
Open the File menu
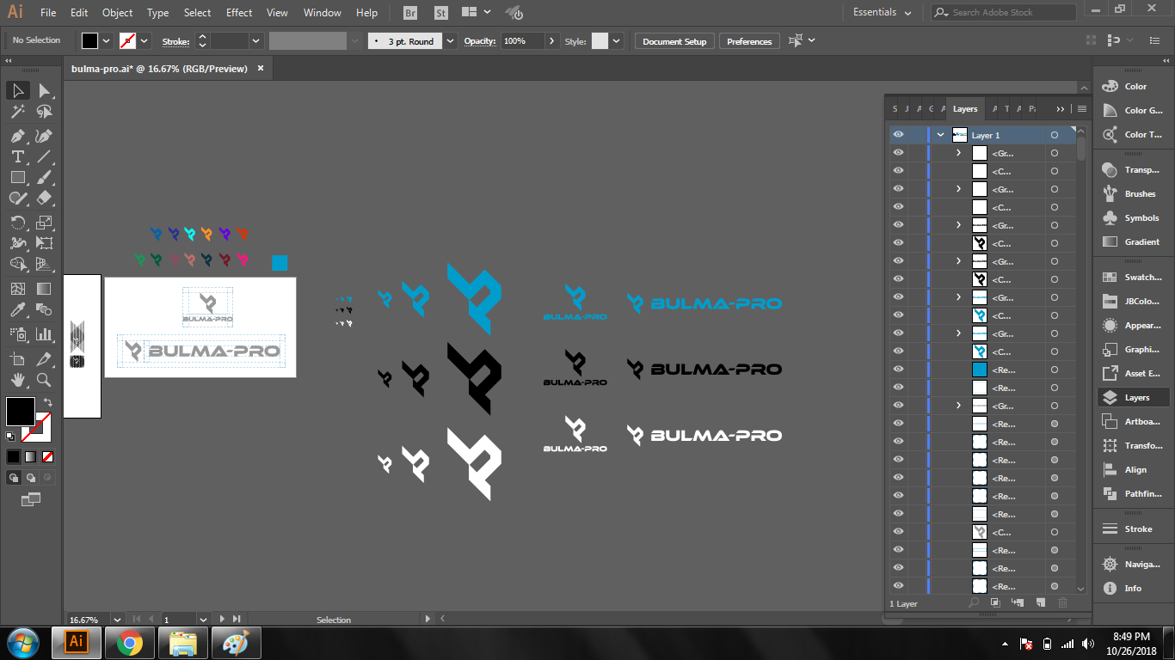(x=48, y=13)
